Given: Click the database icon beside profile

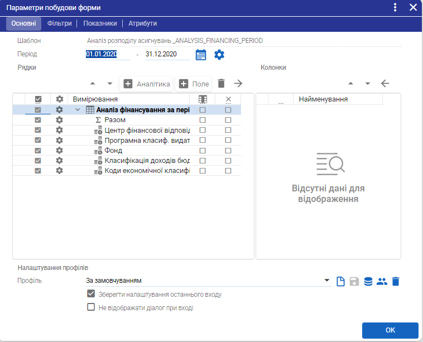Looking at the screenshot, I should pos(368,281).
